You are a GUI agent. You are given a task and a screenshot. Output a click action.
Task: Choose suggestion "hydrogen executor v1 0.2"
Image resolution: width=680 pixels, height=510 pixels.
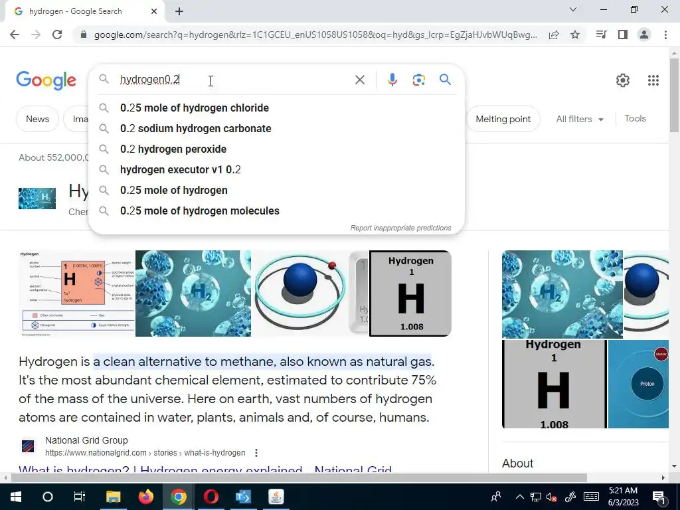(276, 169)
